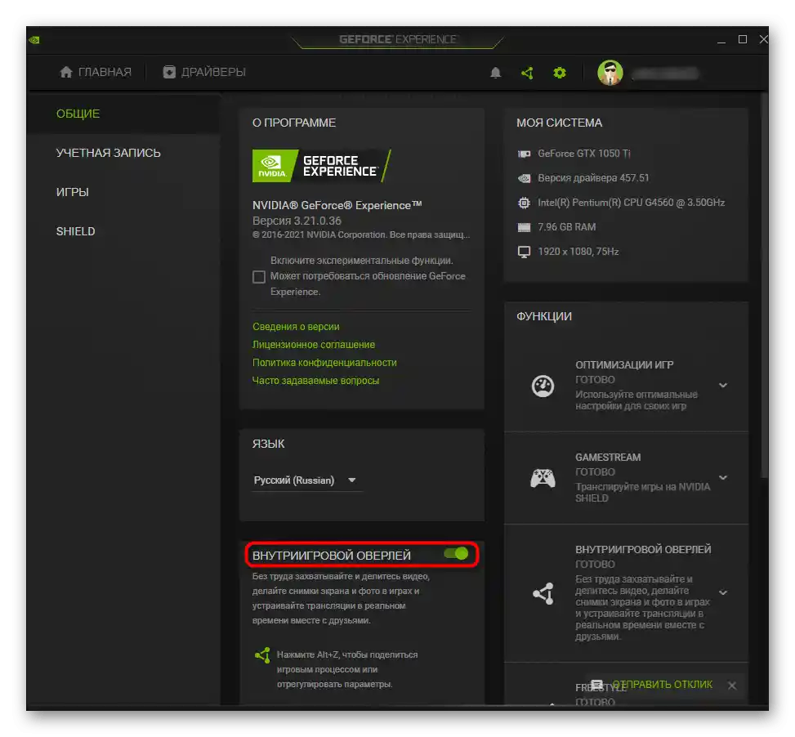
Task: Click the vertical scrollbar thumb
Action: [x=765, y=284]
